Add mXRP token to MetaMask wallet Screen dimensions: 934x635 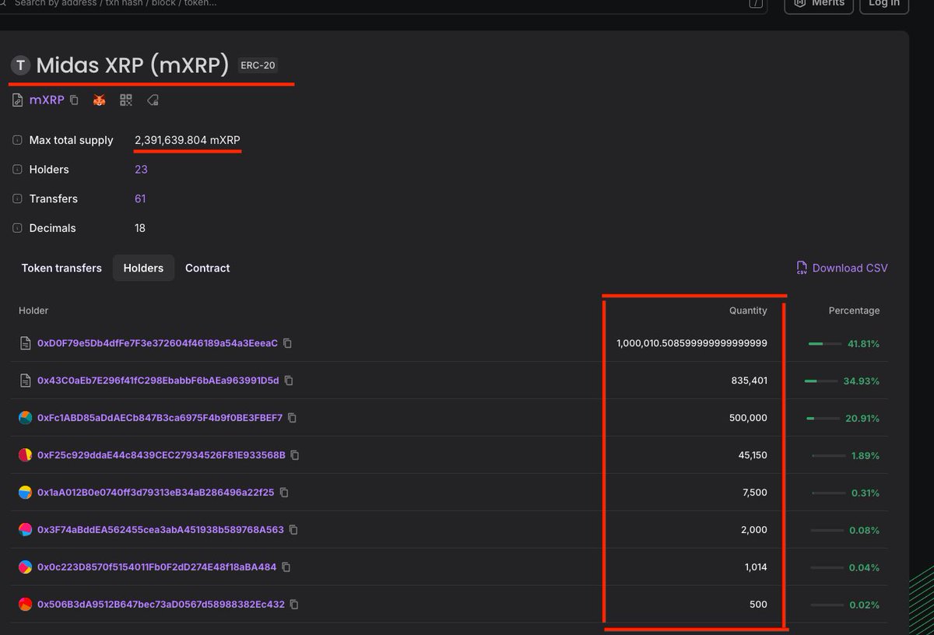[99, 100]
